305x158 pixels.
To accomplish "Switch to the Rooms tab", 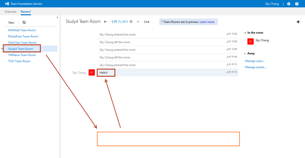I will (26, 12).
